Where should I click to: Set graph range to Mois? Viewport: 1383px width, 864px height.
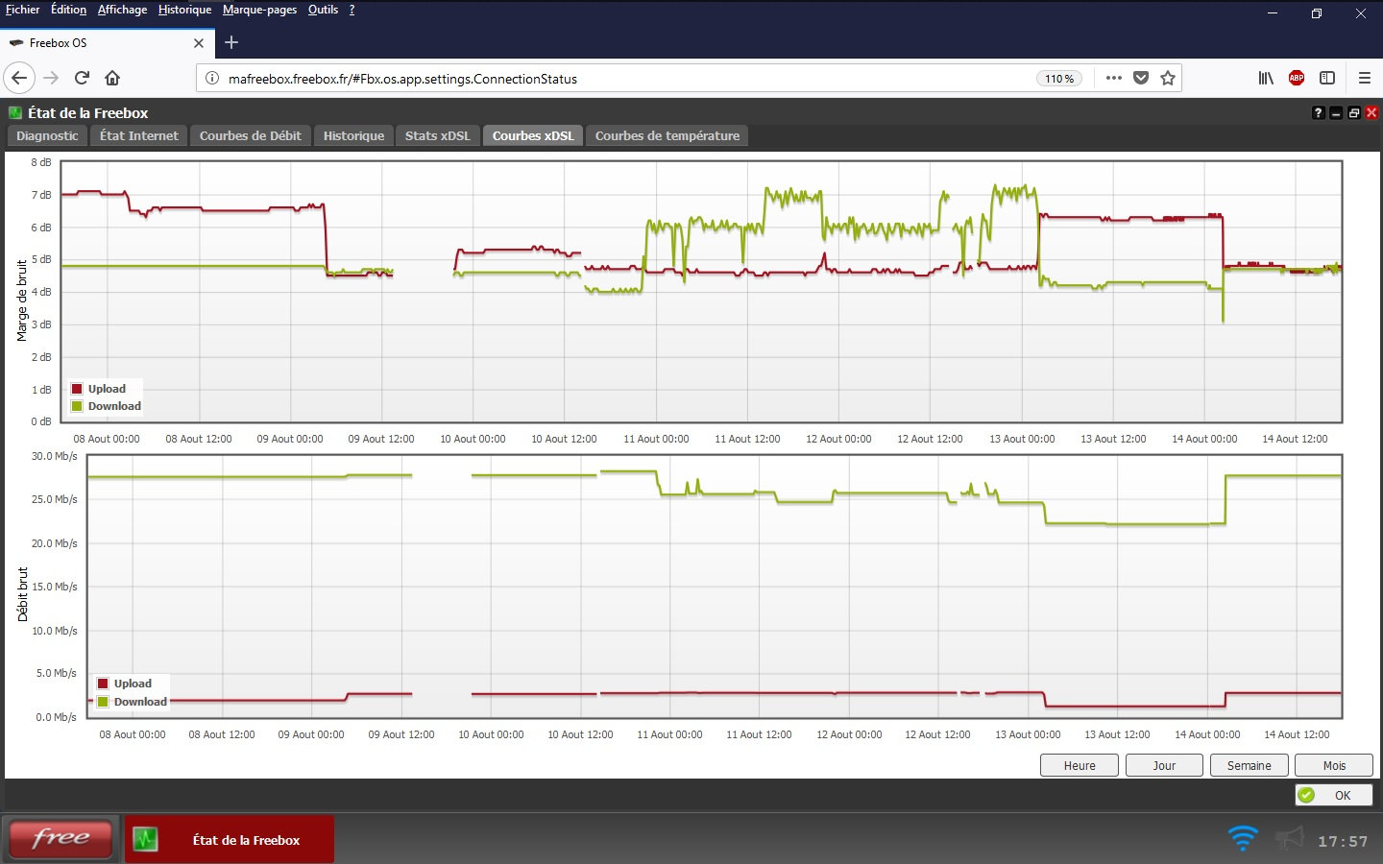click(x=1334, y=765)
